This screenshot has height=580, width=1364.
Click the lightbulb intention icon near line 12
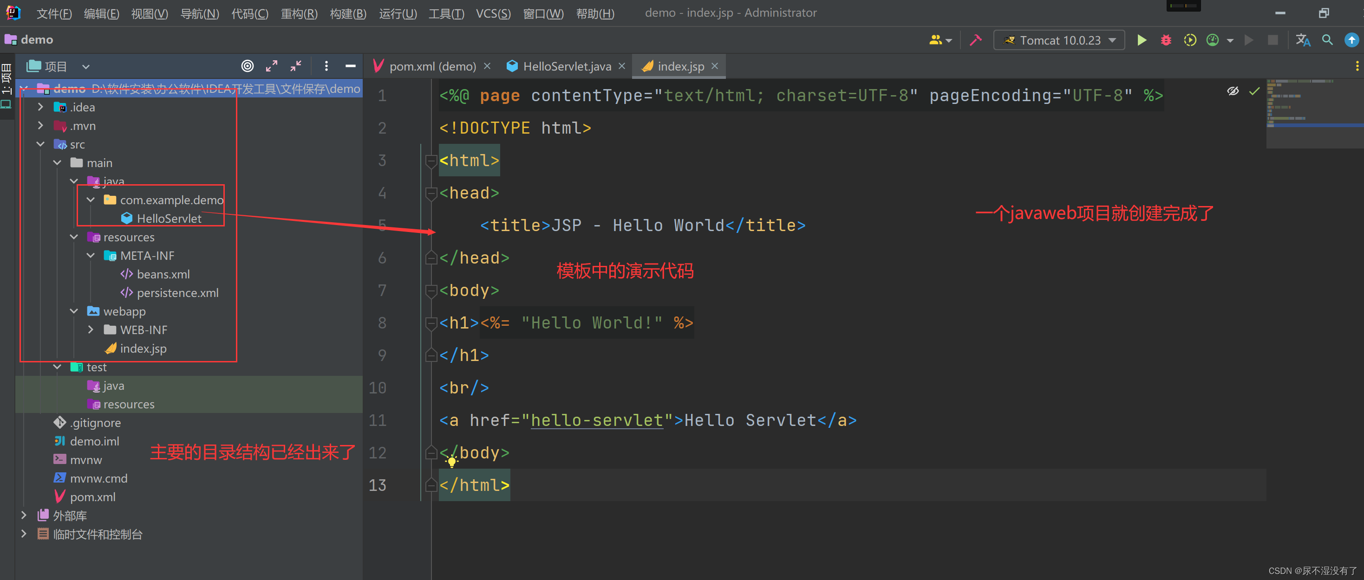452,462
